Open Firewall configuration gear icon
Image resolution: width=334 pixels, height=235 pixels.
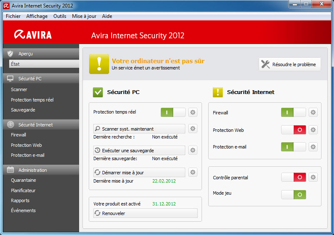coord(313,112)
